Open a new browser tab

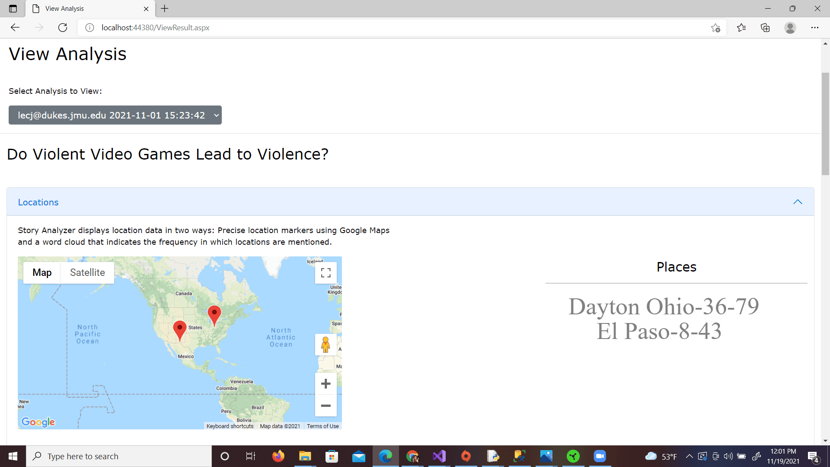(x=165, y=9)
